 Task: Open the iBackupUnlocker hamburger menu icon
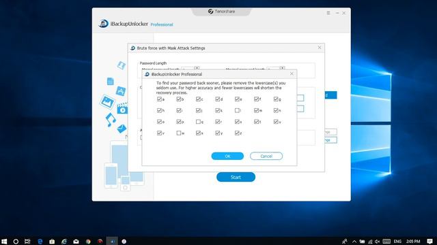pos(328,13)
